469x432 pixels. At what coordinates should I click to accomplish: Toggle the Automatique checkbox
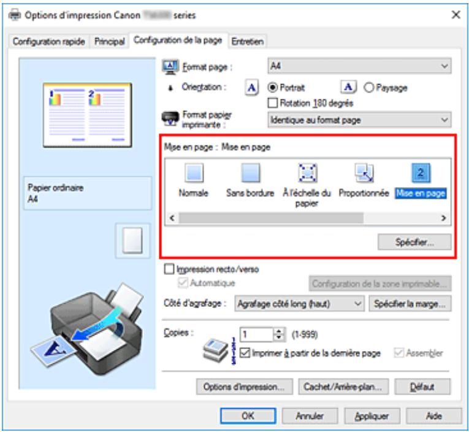tap(183, 283)
